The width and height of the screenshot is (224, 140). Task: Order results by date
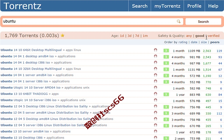(194, 42)
